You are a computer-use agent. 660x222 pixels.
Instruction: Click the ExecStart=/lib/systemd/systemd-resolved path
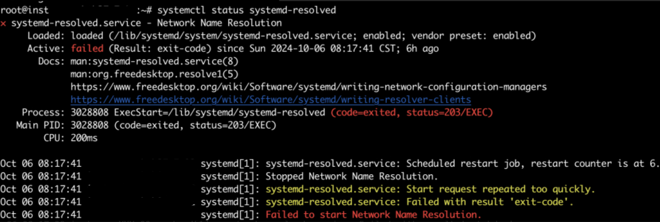[220, 113]
